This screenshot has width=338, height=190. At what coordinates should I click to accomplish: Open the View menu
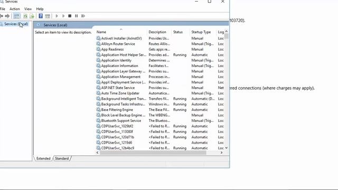(28, 9)
